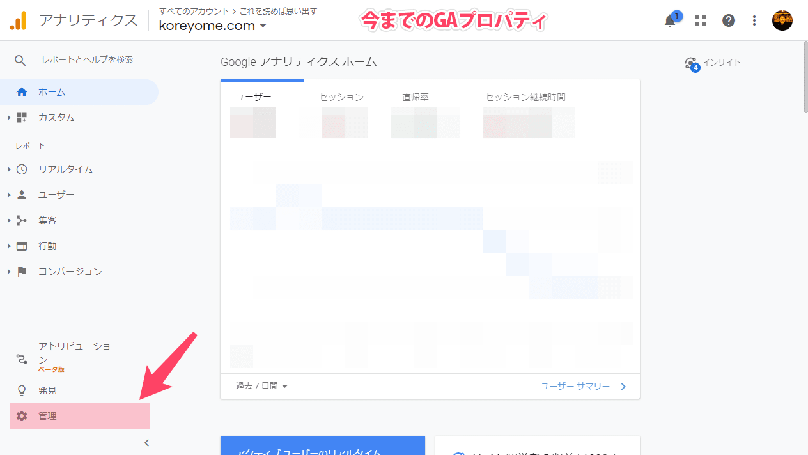This screenshot has height=455, width=808.
Task: Select the セッション metric tab
Action: pyautogui.click(x=341, y=97)
